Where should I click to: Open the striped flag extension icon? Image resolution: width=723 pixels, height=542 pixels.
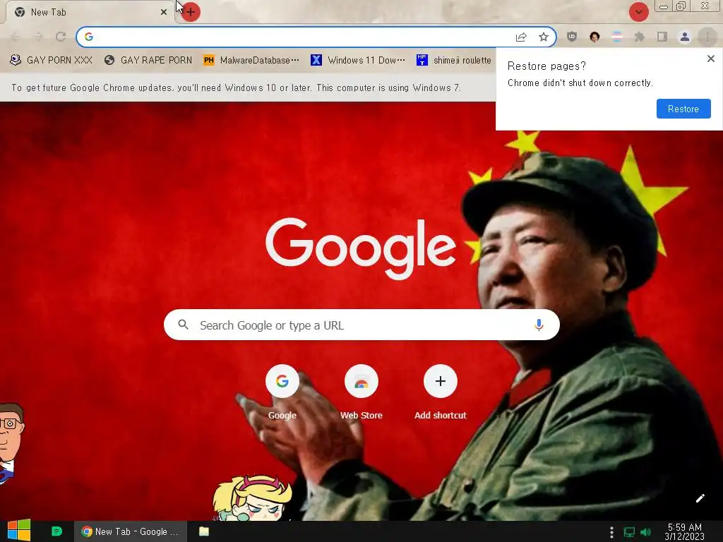[x=617, y=37]
